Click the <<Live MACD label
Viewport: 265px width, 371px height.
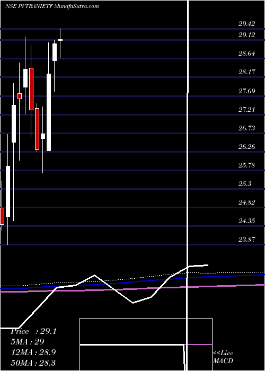tap(223, 357)
